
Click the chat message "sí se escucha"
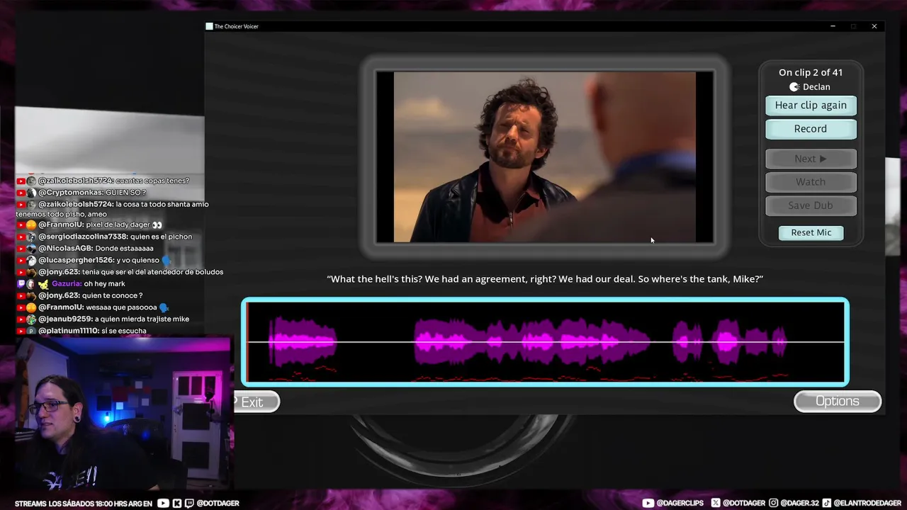[123, 331]
